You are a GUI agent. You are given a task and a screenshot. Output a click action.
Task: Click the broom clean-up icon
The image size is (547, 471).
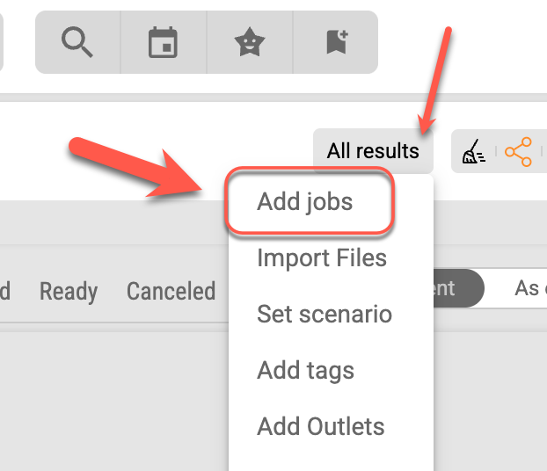click(x=474, y=152)
